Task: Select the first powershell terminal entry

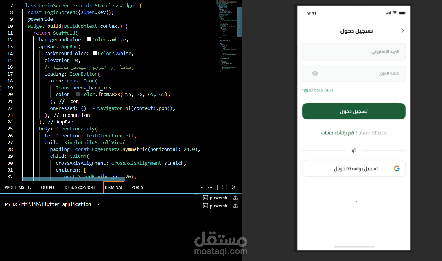Action: pos(220,198)
